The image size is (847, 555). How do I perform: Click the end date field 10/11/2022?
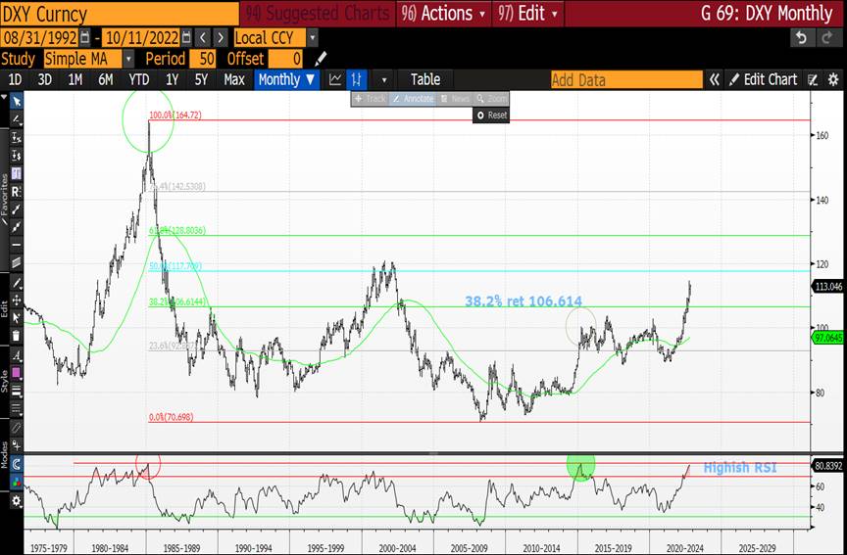(141, 38)
